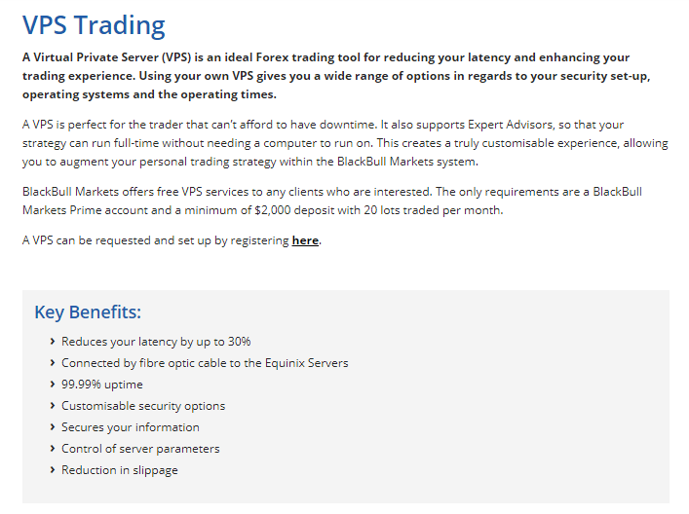Click the chevron beside 'Control of server parameters'

52,449
